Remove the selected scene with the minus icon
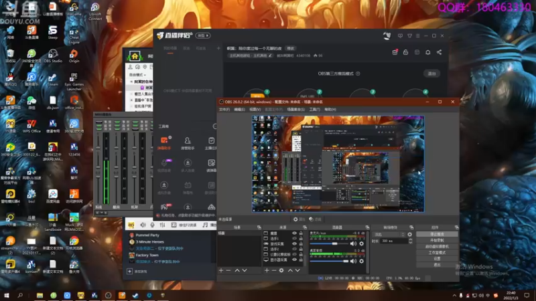The width and height of the screenshot is (536, 301). pos(228,270)
